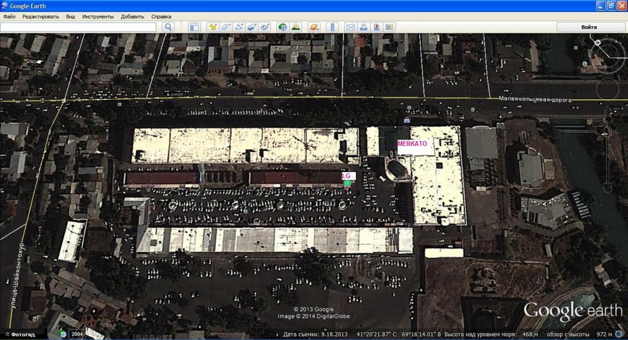The image size is (628, 340).
Task: Click the Войти sign-in button
Action: [589, 27]
